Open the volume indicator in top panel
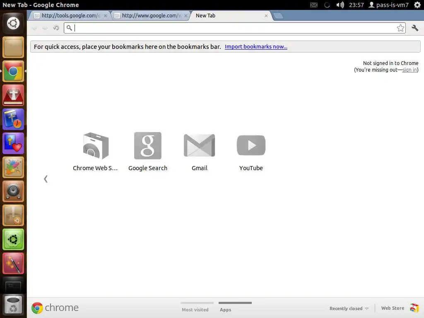The width and height of the screenshot is (424, 318). [340, 5]
